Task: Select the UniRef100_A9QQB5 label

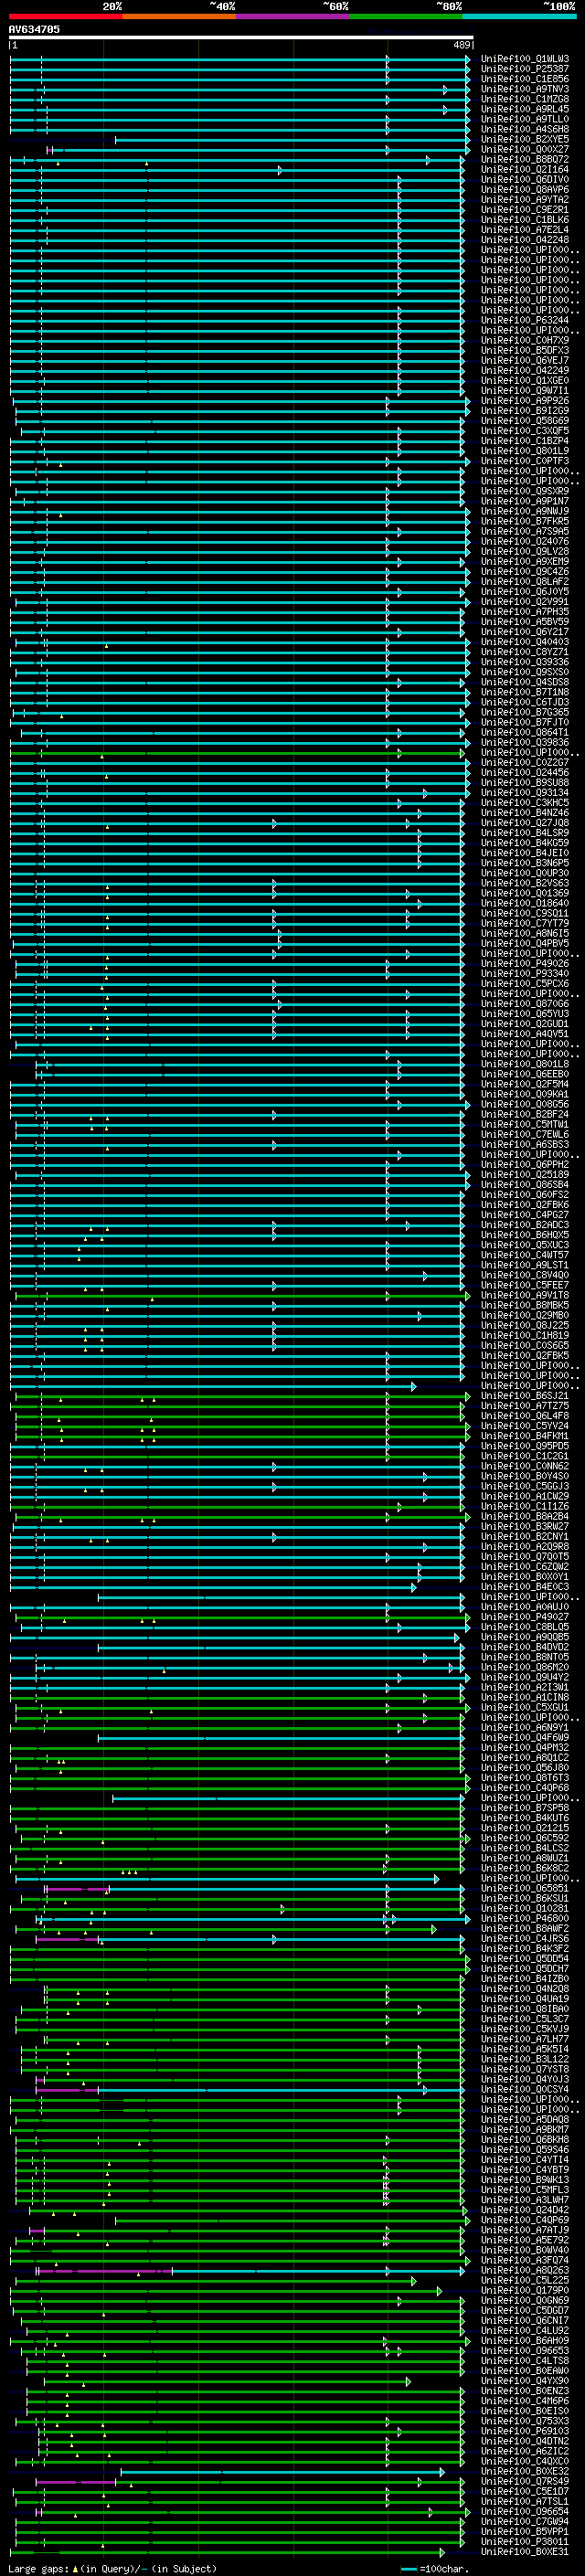Action: coord(525,1637)
